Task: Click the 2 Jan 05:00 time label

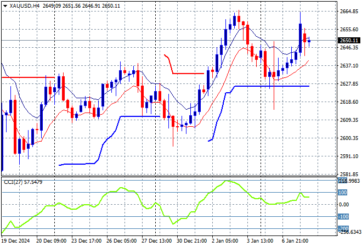Action: click(x=224, y=240)
